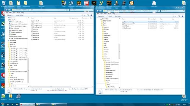Viewport: 190px width, 106px height.
Task: Open help in the zip bin window
Action: pos(91,15)
